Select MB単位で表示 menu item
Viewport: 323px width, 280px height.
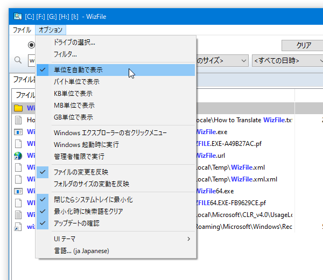(x=116, y=106)
